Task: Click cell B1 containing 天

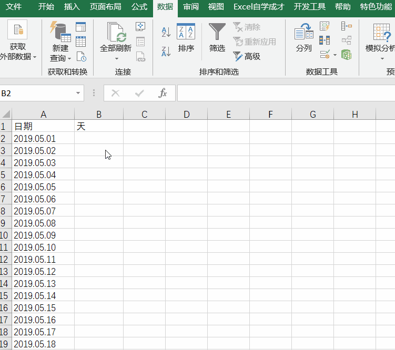Action: (99, 126)
